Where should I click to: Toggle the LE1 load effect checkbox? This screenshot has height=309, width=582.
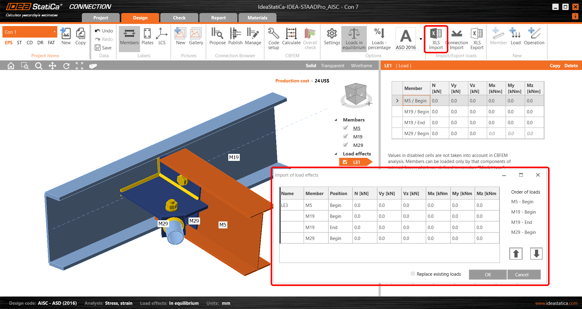click(345, 162)
